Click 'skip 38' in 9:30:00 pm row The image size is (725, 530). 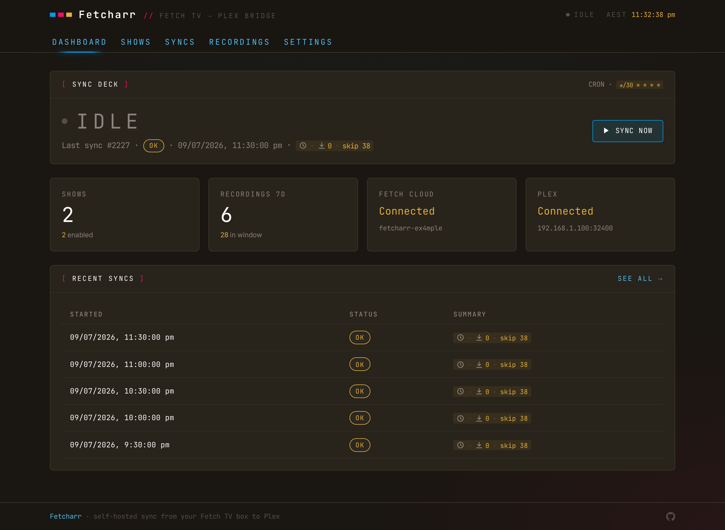click(514, 445)
